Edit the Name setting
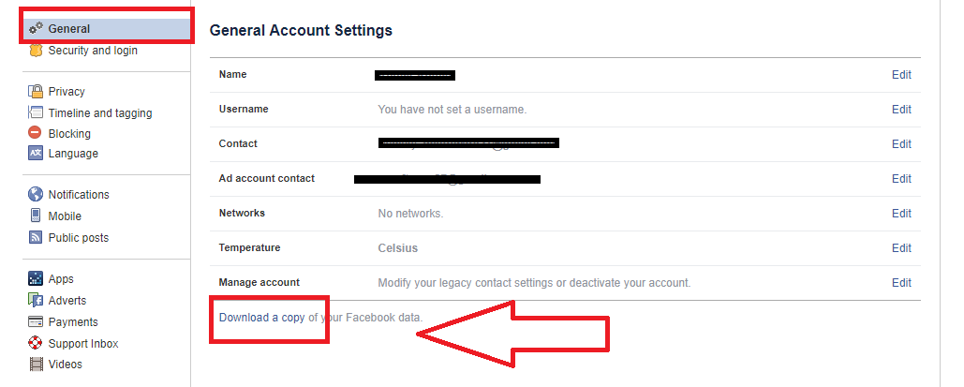 pyautogui.click(x=901, y=75)
